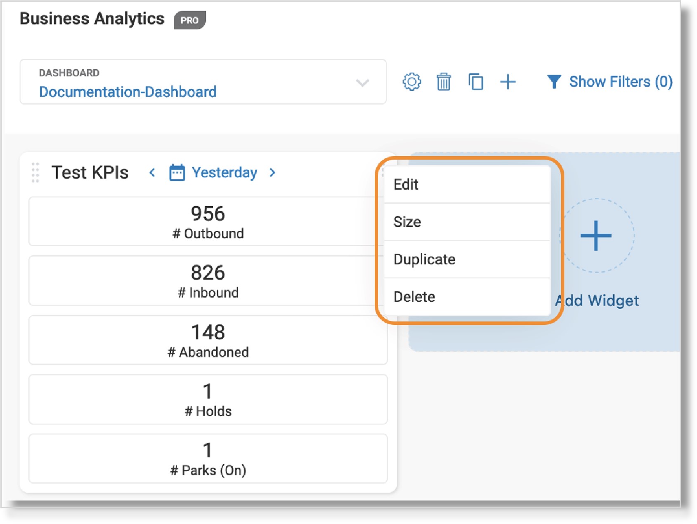Click the PRO badge

[189, 20]
